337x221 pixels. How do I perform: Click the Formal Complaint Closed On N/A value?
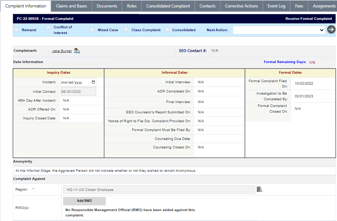coord(298,109)
